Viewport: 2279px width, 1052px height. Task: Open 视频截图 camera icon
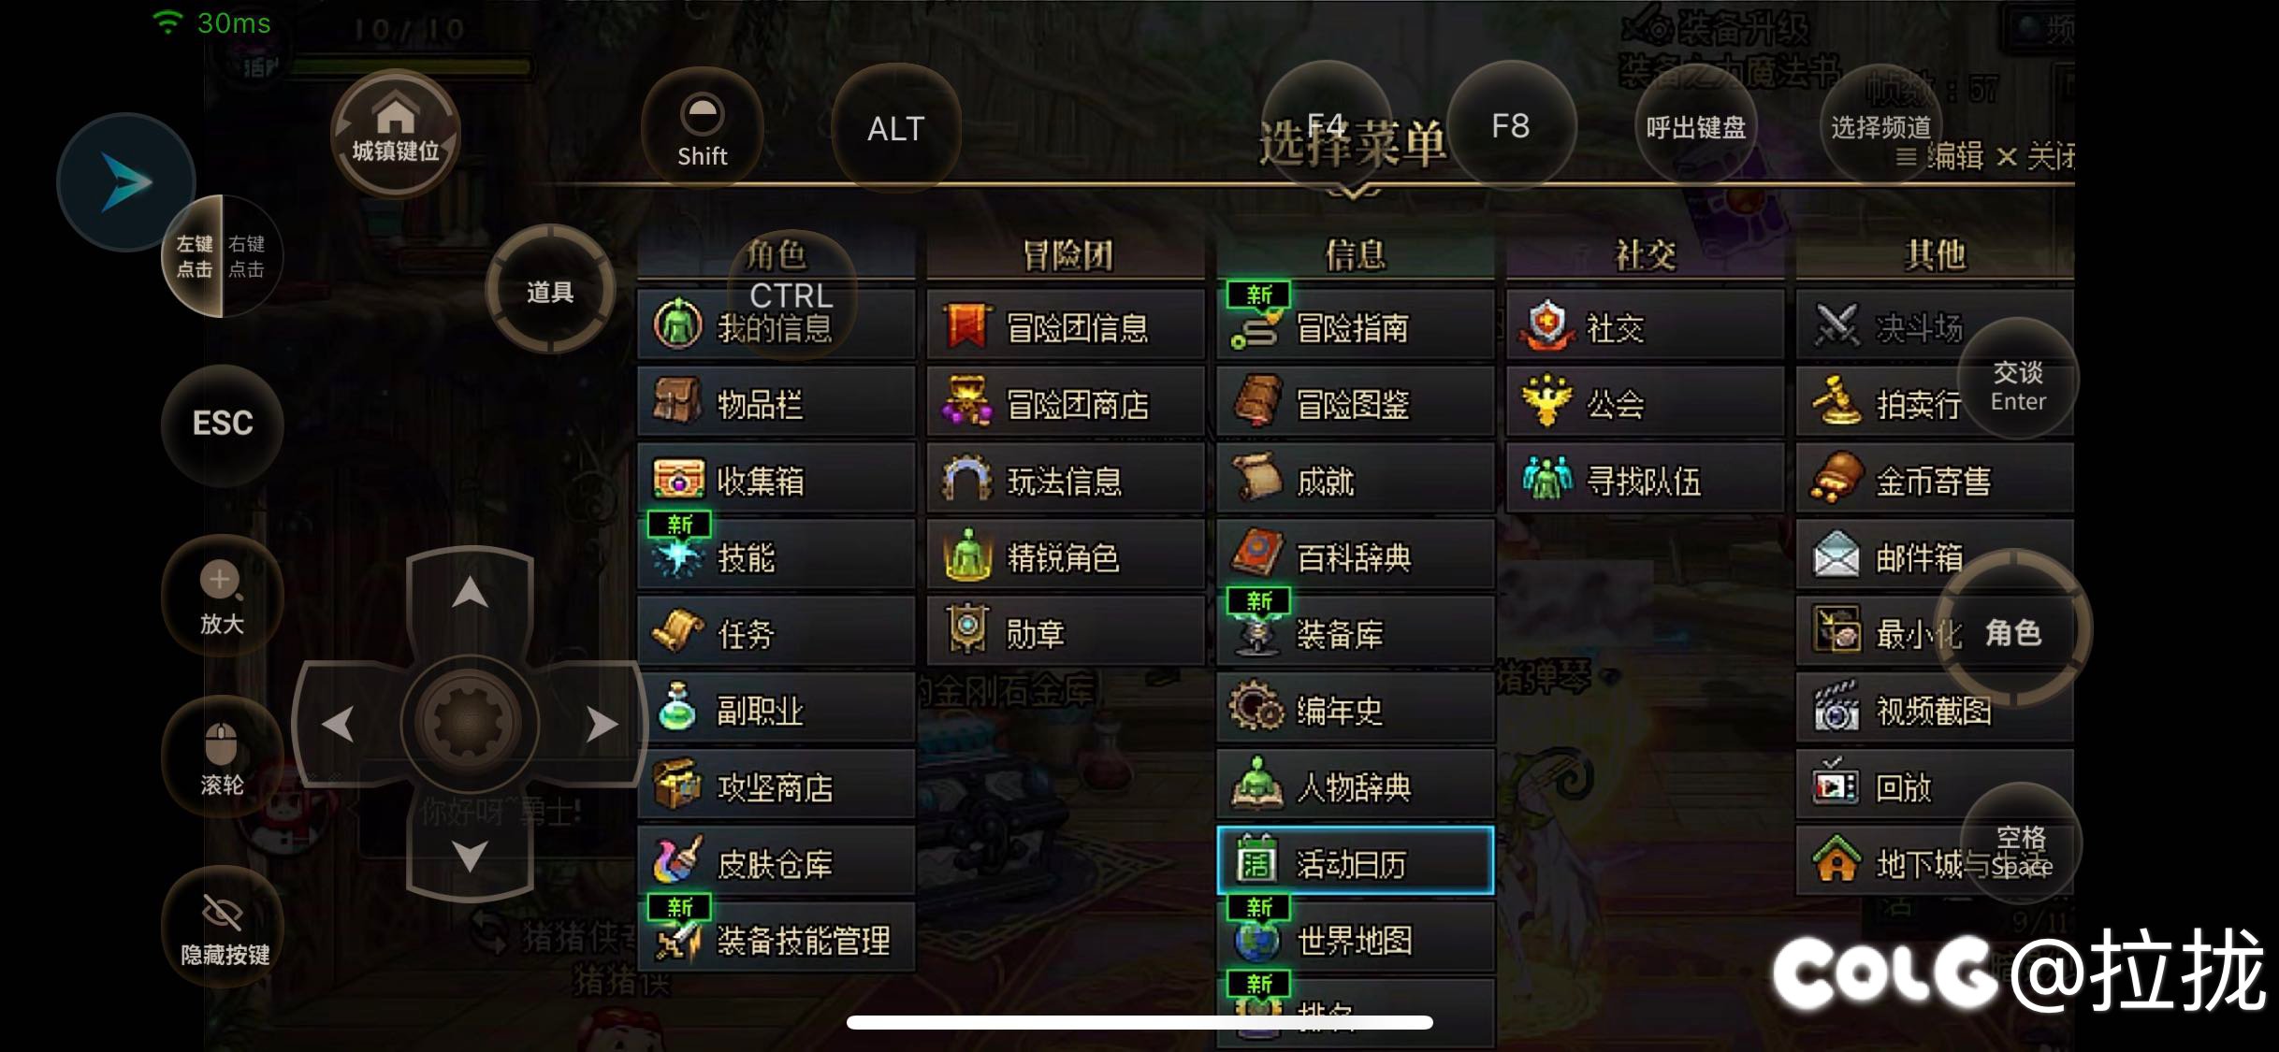coord(1836,710)
